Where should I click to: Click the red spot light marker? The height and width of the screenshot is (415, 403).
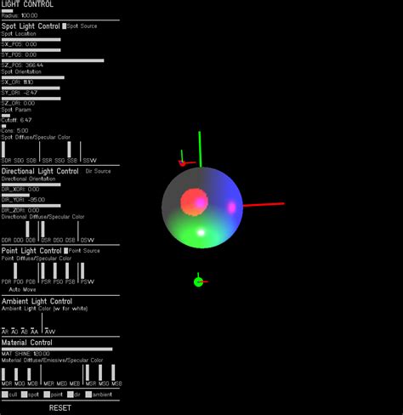182,163
